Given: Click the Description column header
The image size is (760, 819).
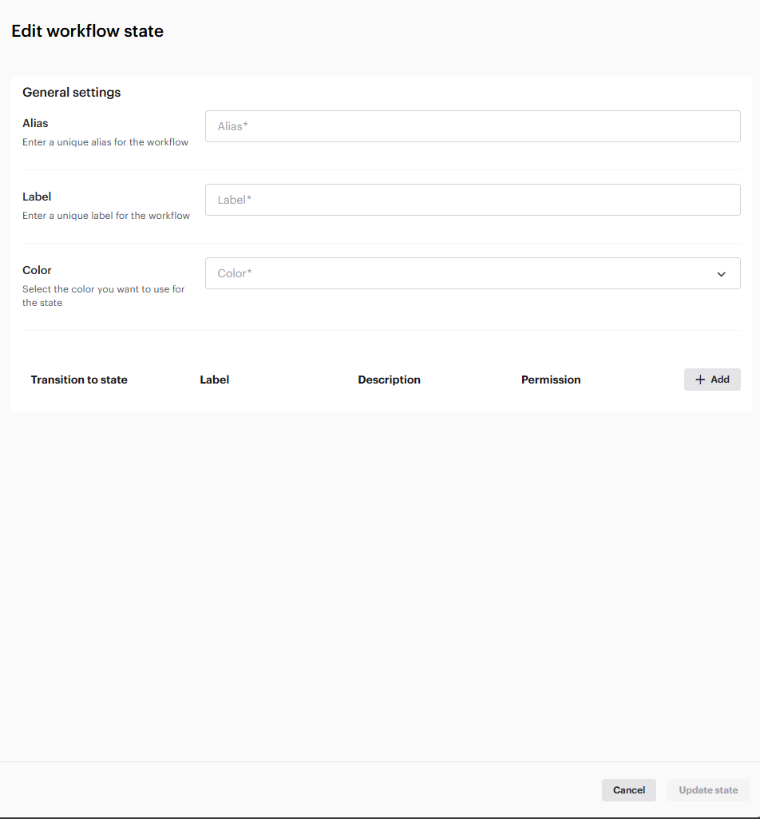Looking at the screenshot, I should pos(389,380).
